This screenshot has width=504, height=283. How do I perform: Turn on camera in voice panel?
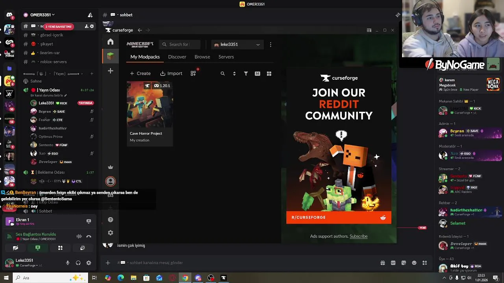15,248
